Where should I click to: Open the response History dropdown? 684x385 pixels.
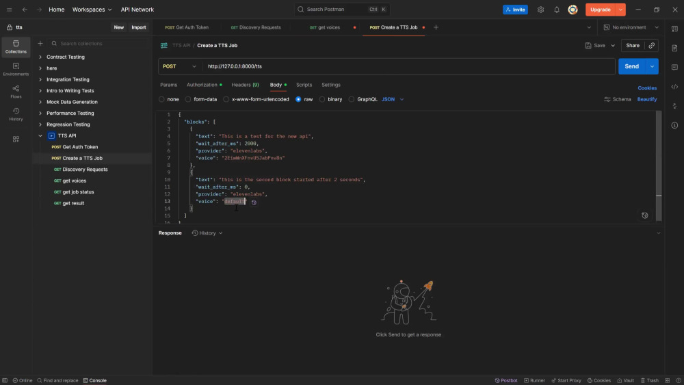pos(207,233)
